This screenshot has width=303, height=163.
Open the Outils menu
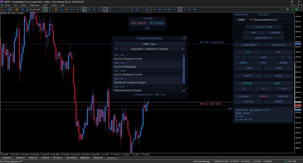[45, 5]
